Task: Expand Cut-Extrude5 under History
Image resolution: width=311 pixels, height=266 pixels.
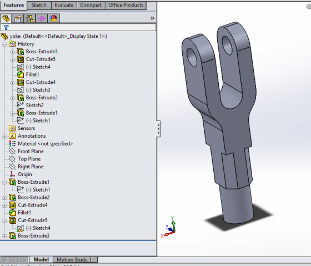Action: click(x=12, y=60)
